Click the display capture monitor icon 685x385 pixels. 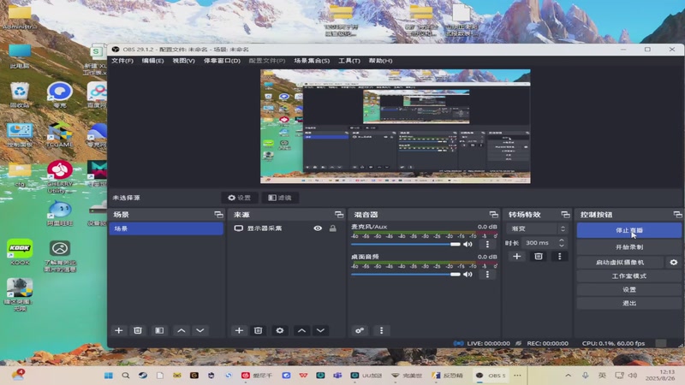(239, 228)
